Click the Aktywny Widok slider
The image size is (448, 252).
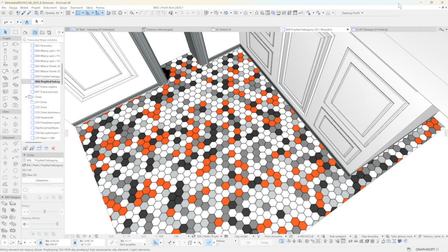click(44, 224)
